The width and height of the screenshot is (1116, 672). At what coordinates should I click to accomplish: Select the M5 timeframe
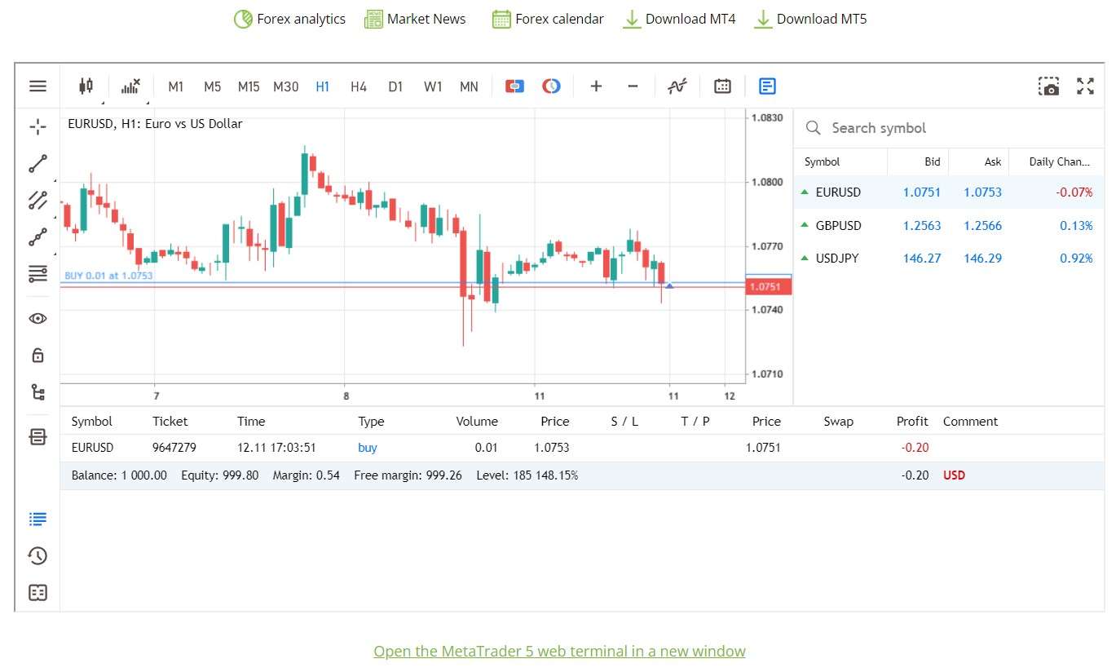click(x=212, y=86)
